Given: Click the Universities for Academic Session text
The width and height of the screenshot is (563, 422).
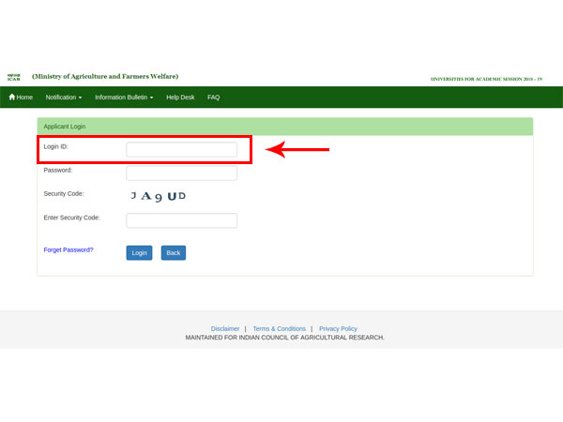Looking at the screenshot, I should pyautogui.click(x=486, y=79).
